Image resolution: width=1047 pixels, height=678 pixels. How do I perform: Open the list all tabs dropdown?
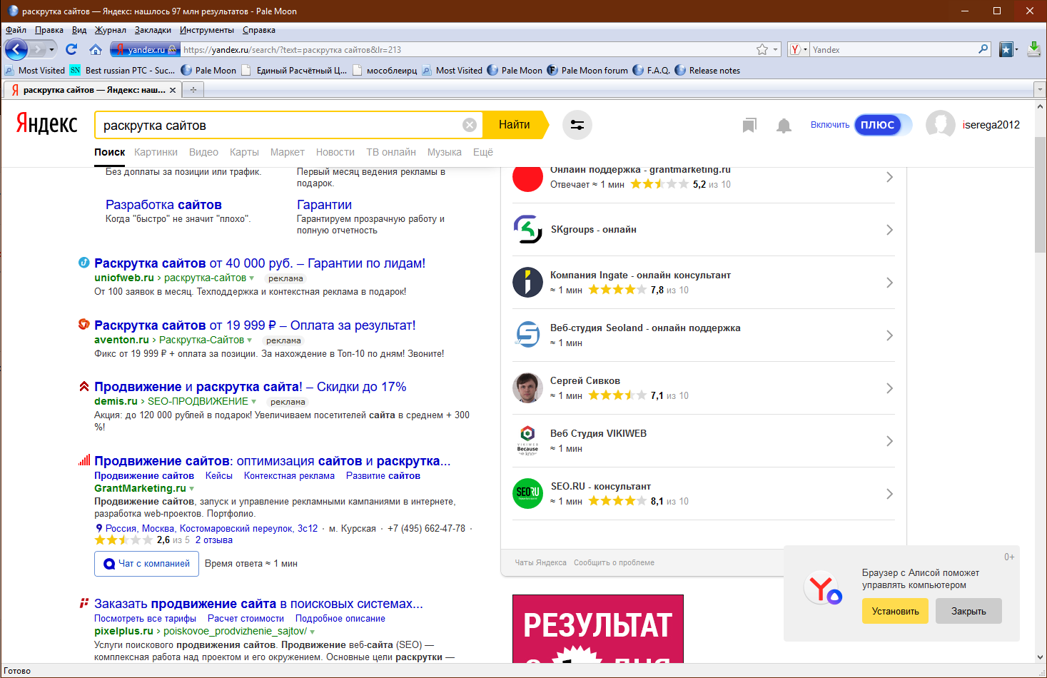click(1039, 90)
